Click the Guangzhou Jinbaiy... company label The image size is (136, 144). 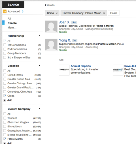point(20,131)
